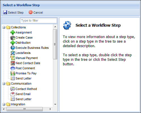Viewport: 141px width, 113px height.
Task: Click the Communication folder label
Action: (21, 83)
